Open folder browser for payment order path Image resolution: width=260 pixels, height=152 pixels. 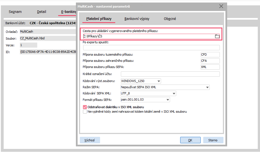[217, 36]
